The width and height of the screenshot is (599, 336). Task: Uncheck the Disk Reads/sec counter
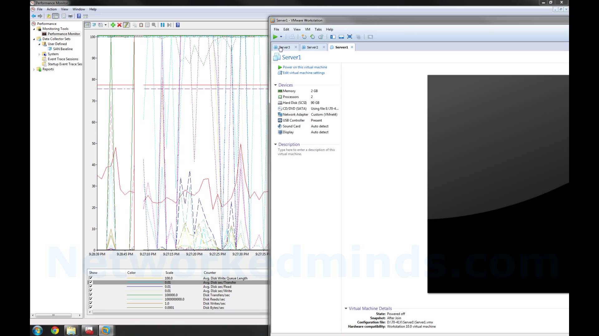pos(90,299)
